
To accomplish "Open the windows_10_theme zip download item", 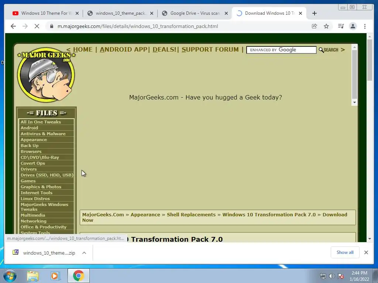I will click(49, 253).
